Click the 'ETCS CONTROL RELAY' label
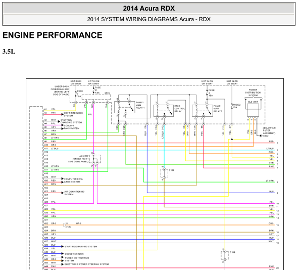 179,109
